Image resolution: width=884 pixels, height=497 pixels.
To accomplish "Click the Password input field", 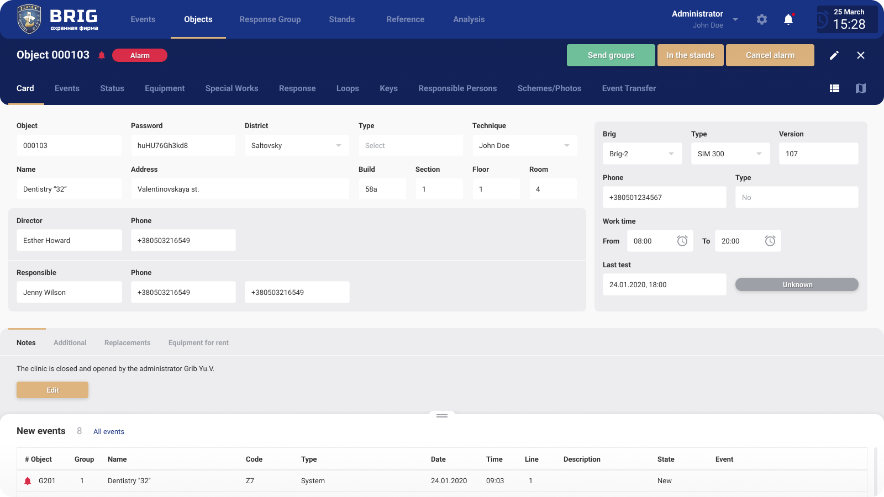I will pos(183,145).
